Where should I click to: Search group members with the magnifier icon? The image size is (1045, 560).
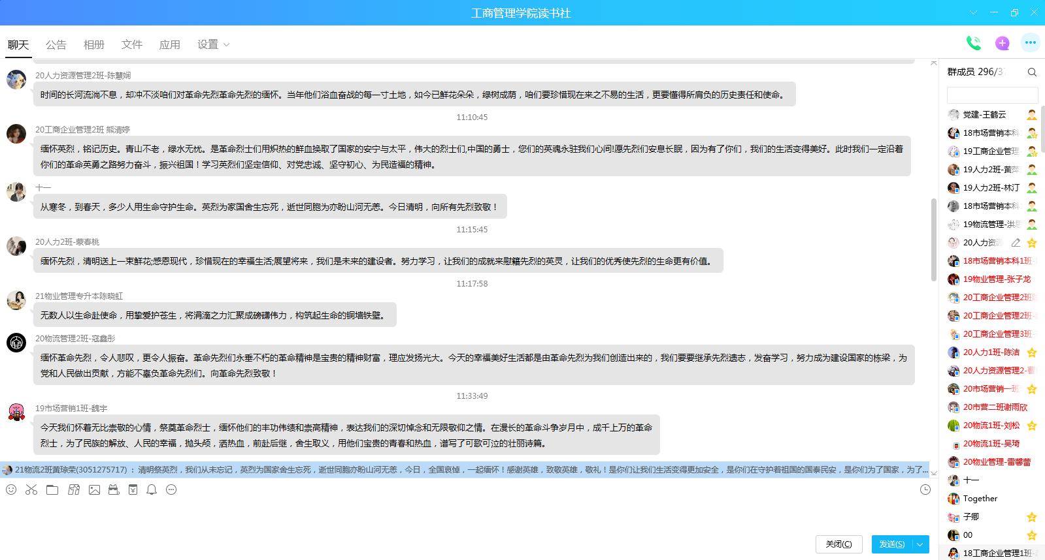pyautogui.click(x=1032, y=72)
